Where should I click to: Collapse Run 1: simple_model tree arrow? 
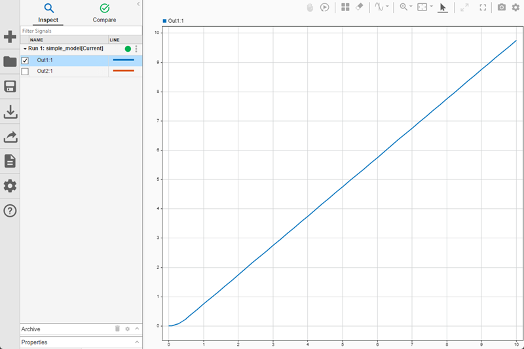tap(25, 49)
